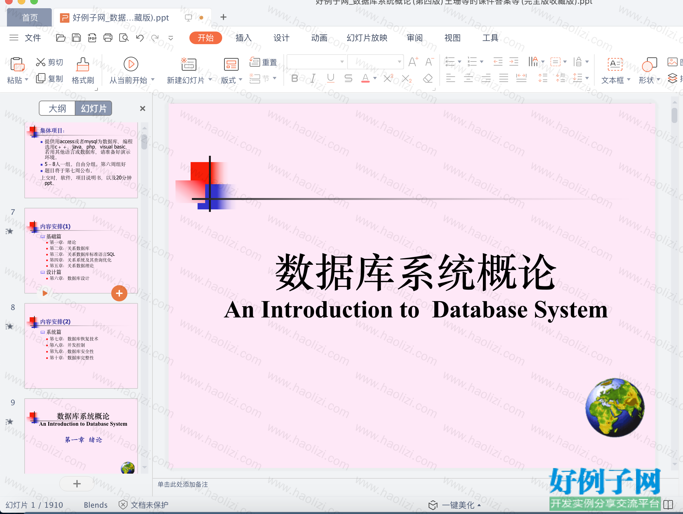This screenshot has height=514, width=683.
Task: Redo the last undone action
Action: [155, 38]
